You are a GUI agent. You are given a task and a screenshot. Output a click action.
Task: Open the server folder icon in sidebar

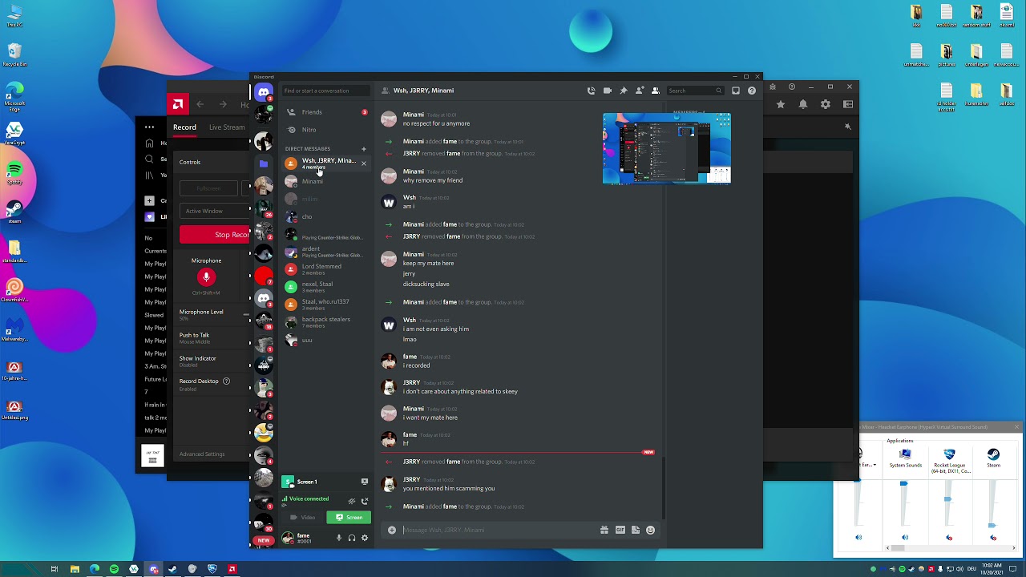tap(263, 163)
